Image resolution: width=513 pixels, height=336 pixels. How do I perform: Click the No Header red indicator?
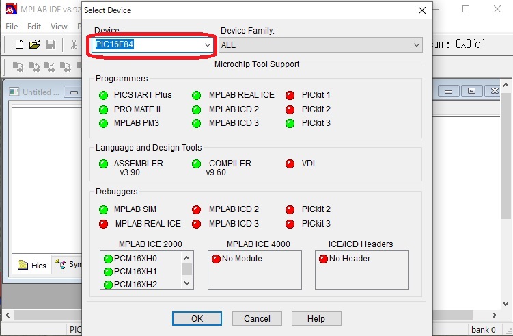[x=323, y=259]
